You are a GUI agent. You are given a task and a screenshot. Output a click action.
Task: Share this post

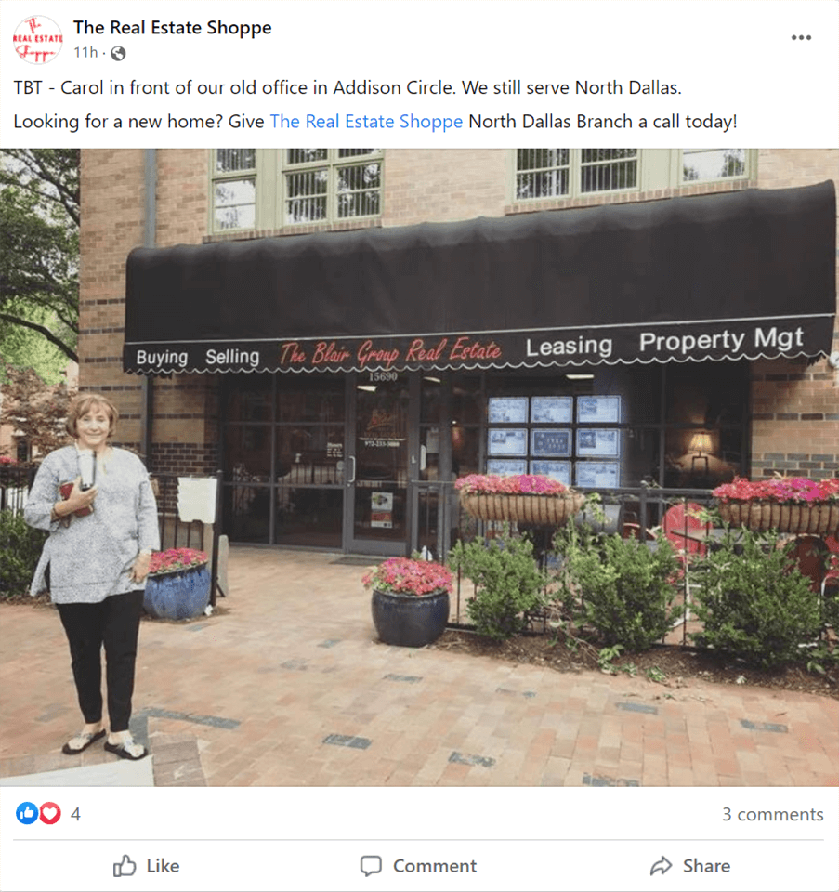(690, 866)
